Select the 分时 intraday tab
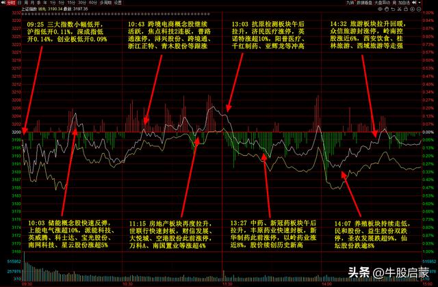Image resolution: width=438 pixels, height=287 pixels. pyautogui.click(x=9, y=3)
